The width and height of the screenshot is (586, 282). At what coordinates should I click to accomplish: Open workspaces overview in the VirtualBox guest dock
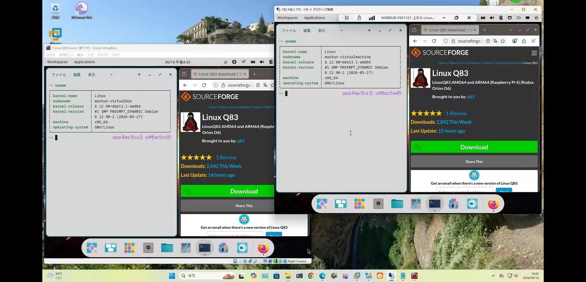point(110,248)
